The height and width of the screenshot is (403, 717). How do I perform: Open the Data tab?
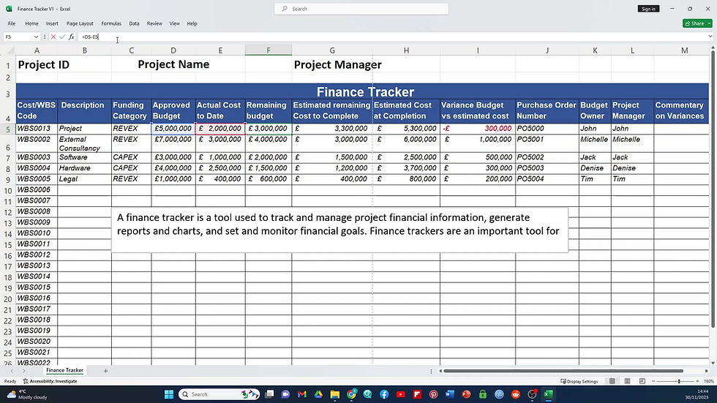(x=134, y=23)
